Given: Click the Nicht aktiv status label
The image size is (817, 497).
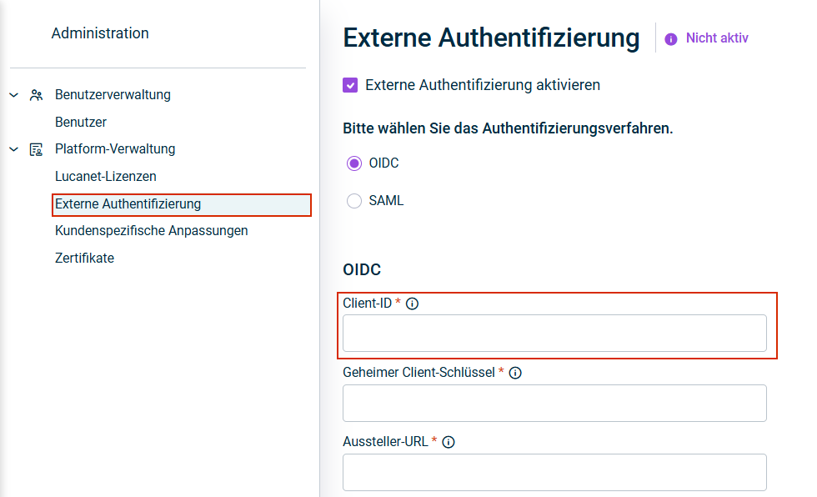Looking at the screenshot, I should (x=717, y=38).
